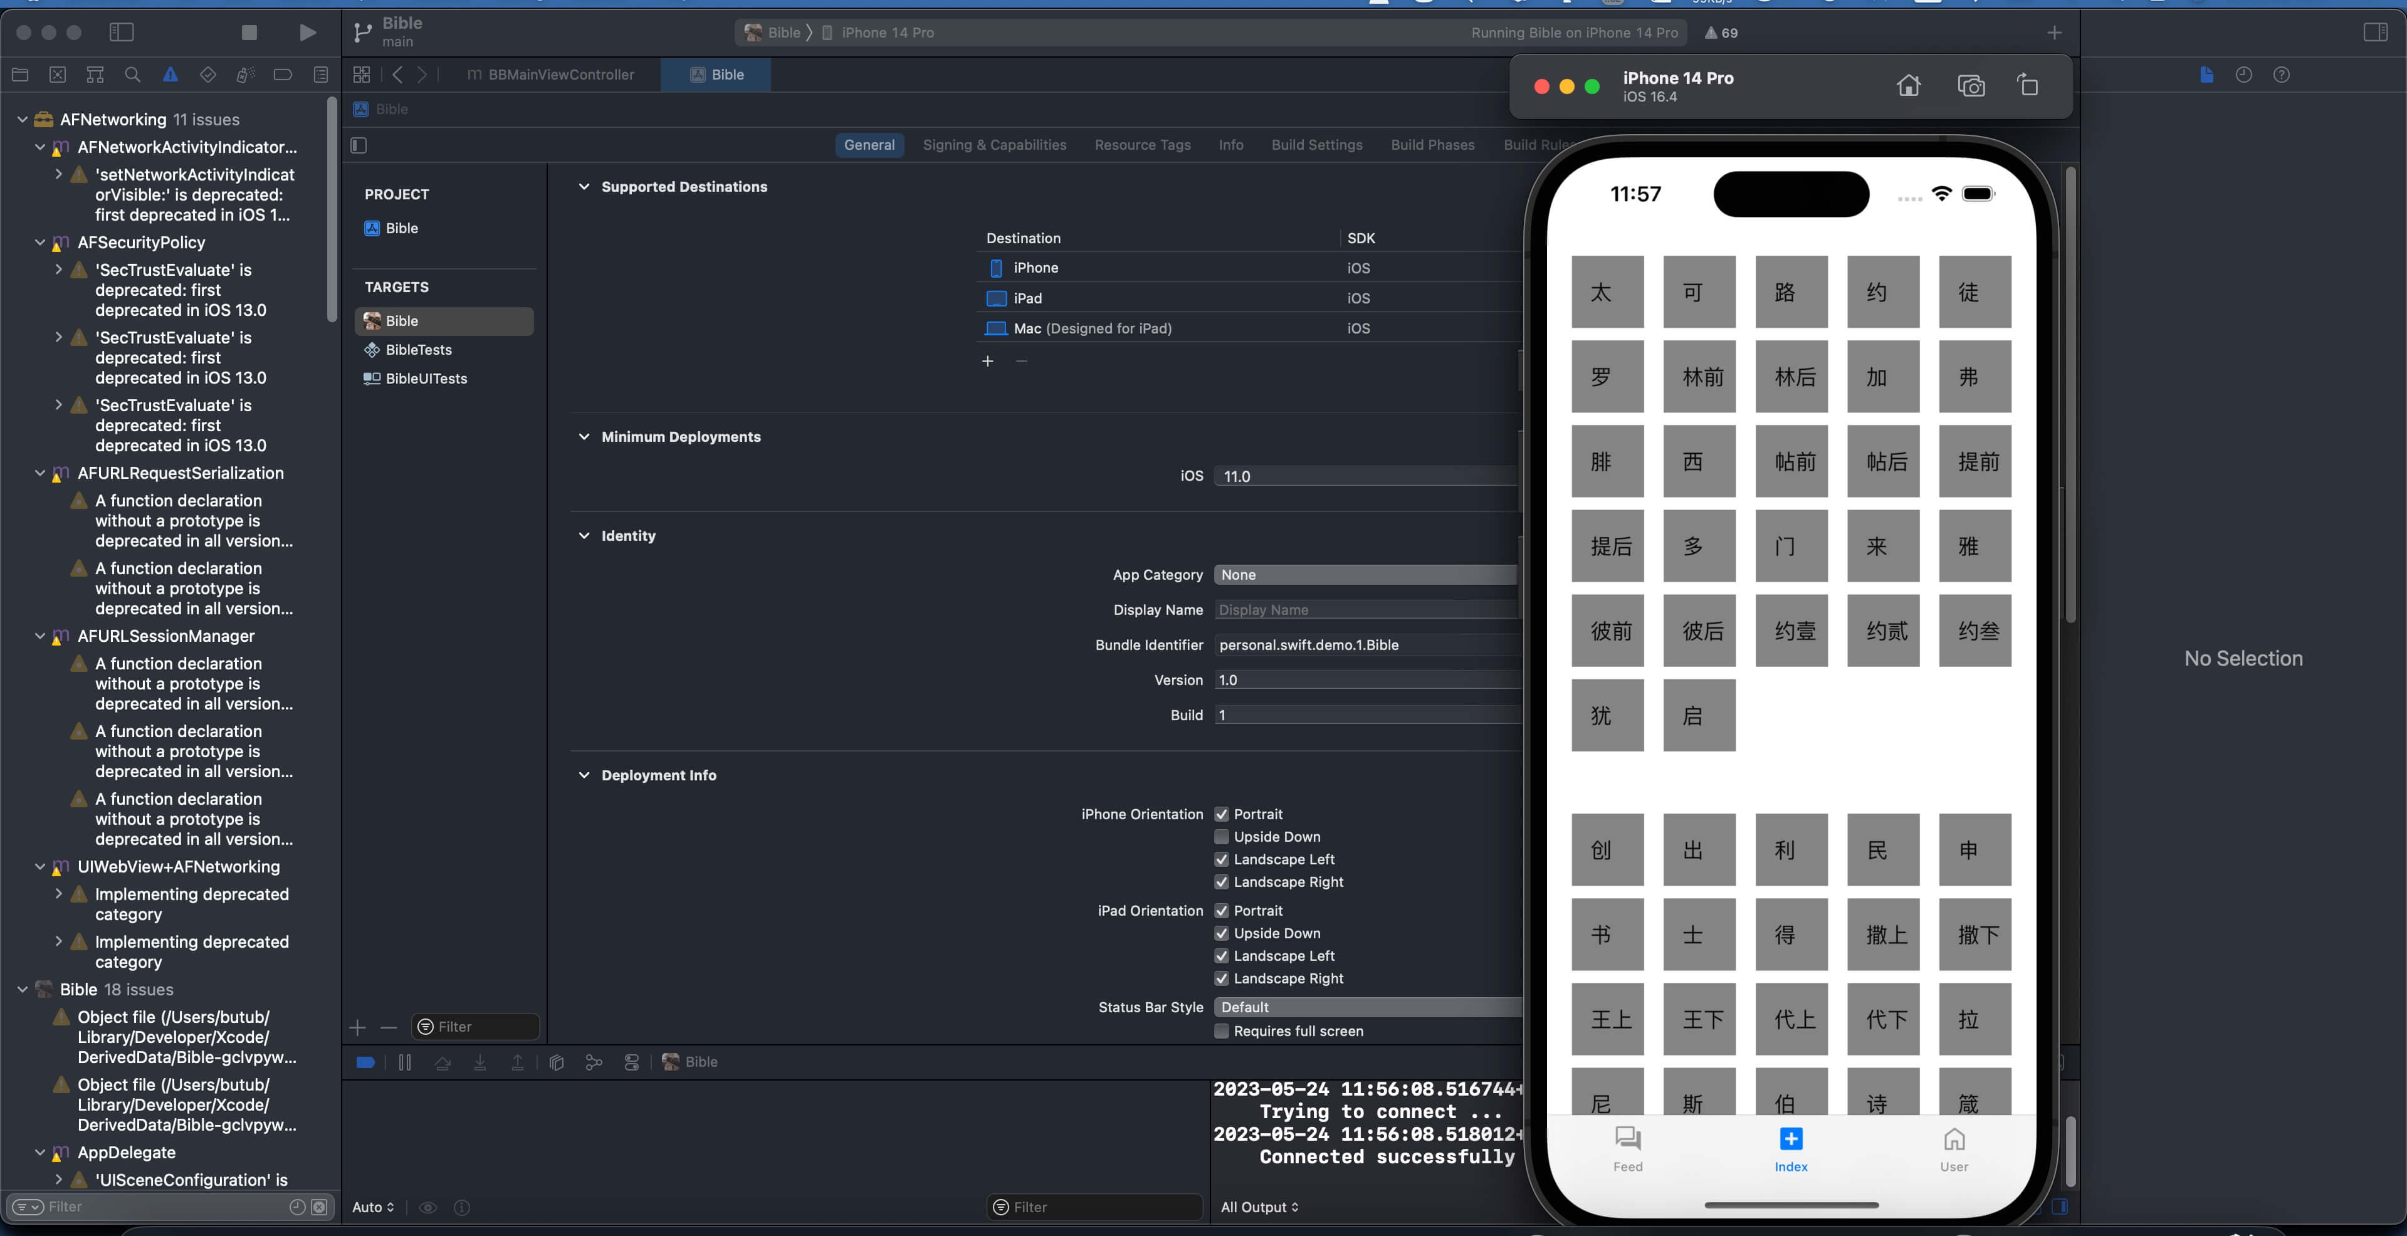Click the related items grid icon in editor
The width and height of the screenshot is (2407, 1236).
(x=362, y=75)
